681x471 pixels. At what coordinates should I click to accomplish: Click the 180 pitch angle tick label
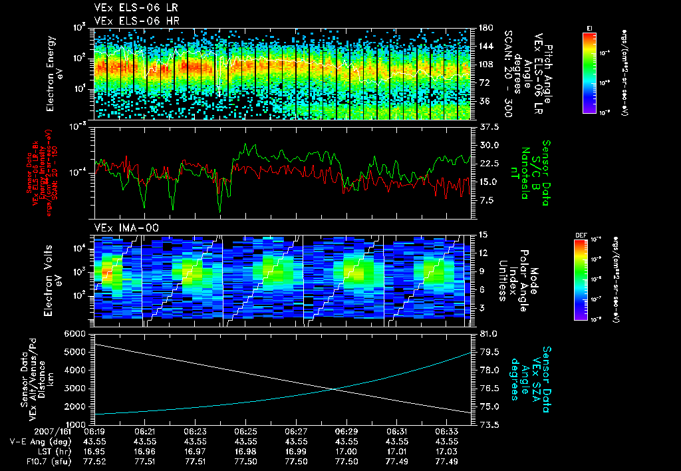click(x=486, y=28)
